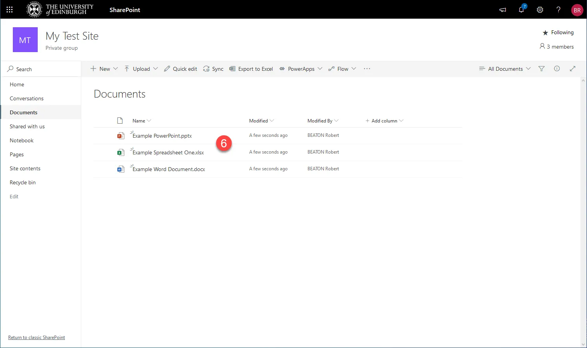The width and height of the screenshot is (587, 348).
Task: Expand the view to full screen
Action: (x=572, y=68)
